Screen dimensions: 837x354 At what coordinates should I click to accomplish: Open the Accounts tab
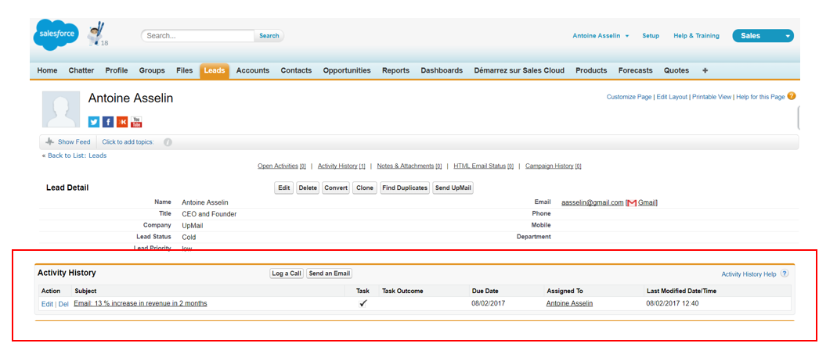click(x=252, y=70)
